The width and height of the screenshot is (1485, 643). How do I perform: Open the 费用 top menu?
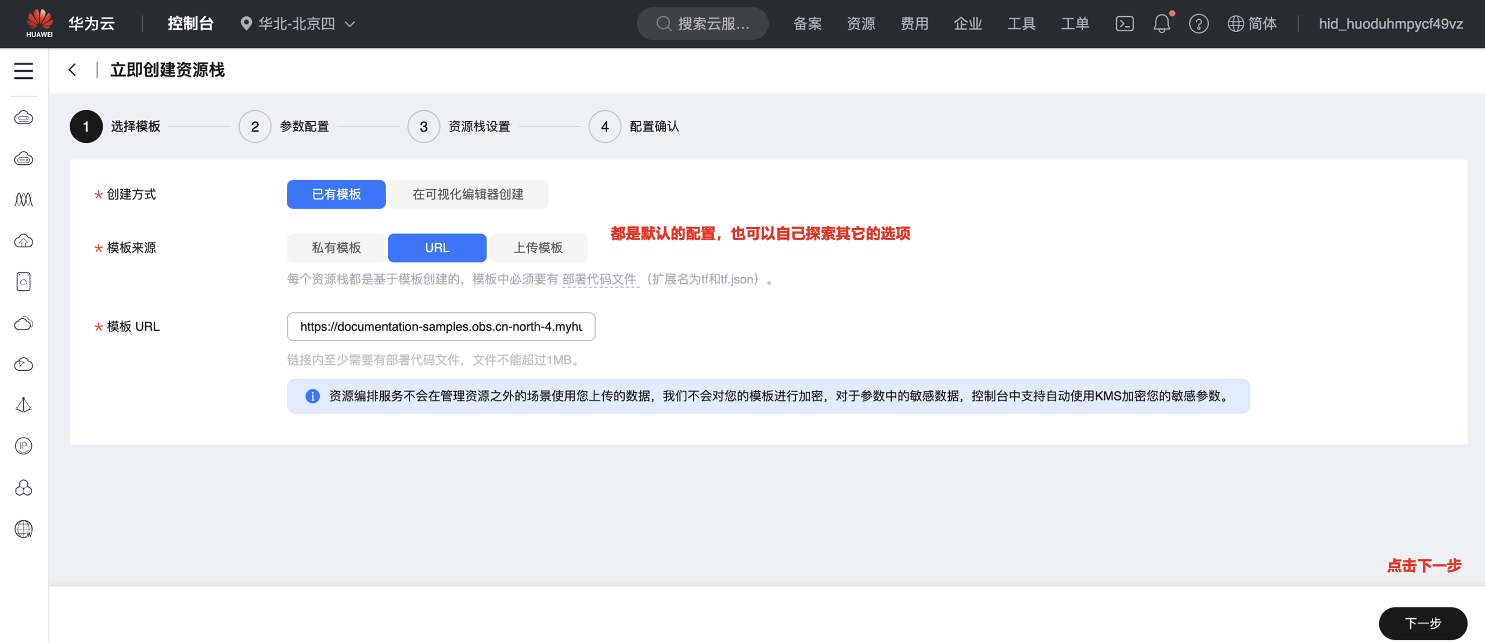pyautogui.click(x=914, y=24)
